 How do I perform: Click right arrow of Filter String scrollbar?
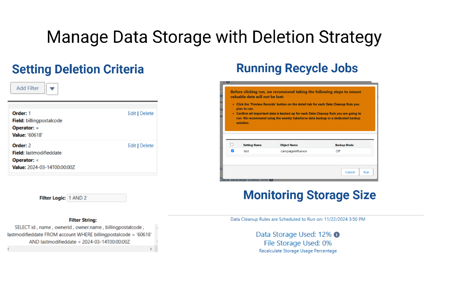(x=151, y=249)
